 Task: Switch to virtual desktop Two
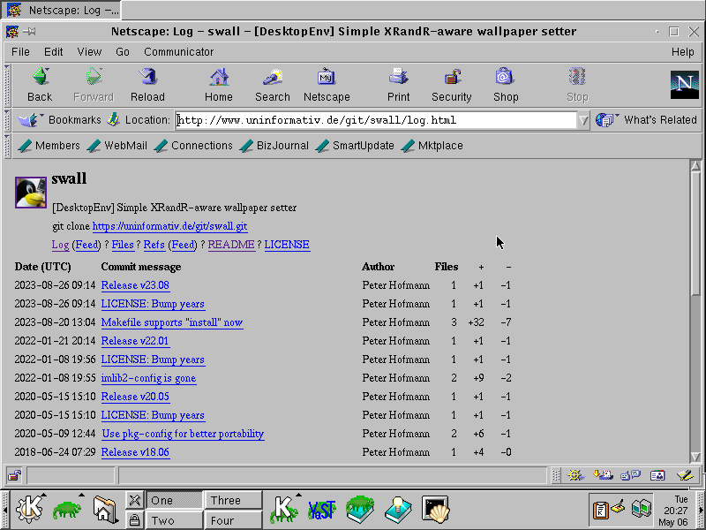coord(174,521)
